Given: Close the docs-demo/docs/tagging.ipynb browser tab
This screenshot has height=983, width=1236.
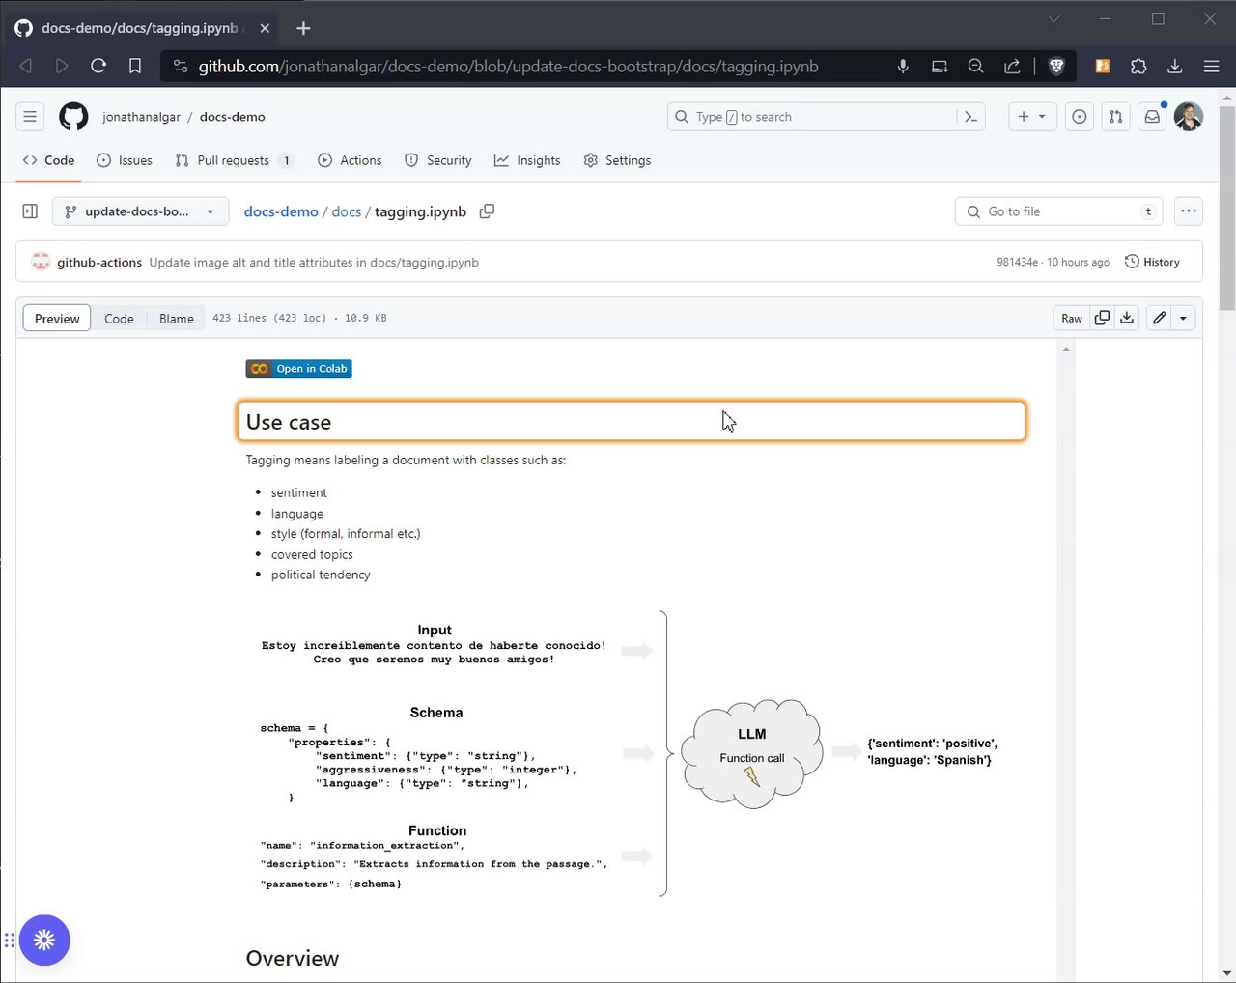Looking at the screenshot, I should tap(266, 28).
